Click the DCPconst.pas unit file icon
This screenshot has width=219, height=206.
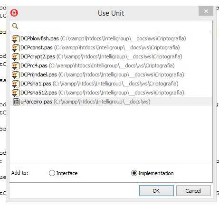[x=16, y=47]
